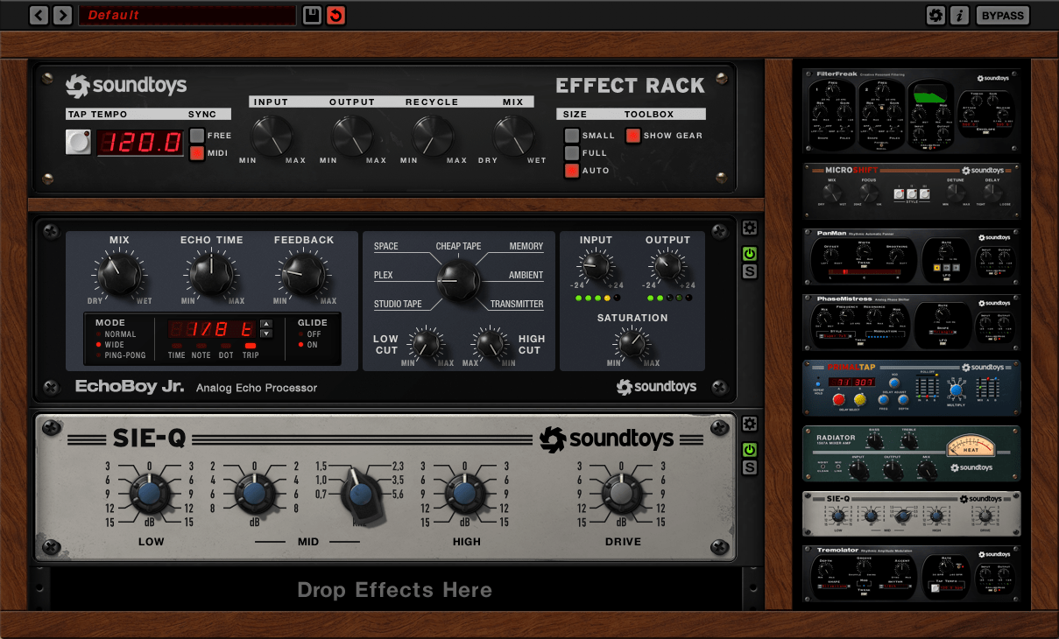Choose MEMORY echo style
The image size is (1059, 639).
coord(526,247)
